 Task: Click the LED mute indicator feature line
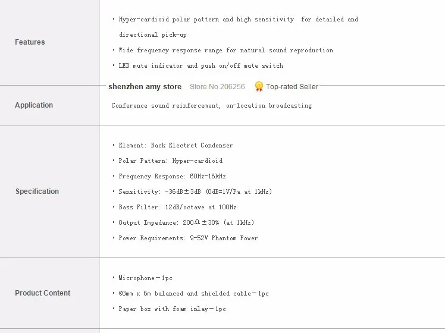pos(198,65)
